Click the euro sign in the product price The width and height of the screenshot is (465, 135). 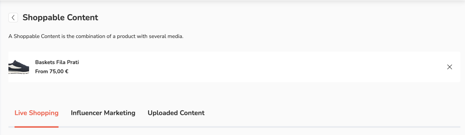click(67, 71)
